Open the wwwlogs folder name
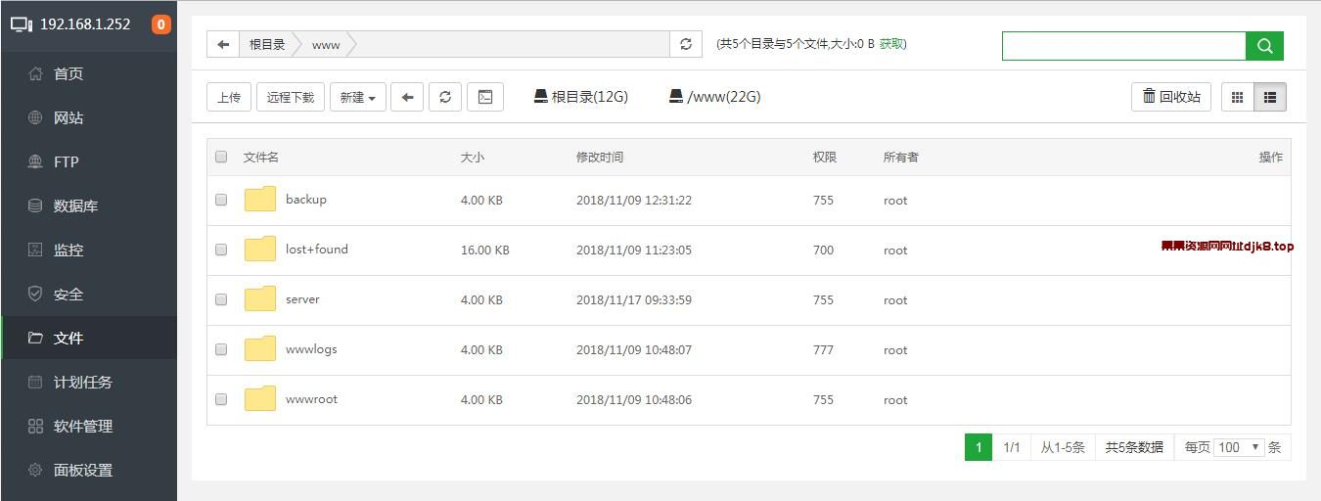This screenshot has height=501, width=1321. (x=311, y=349)
